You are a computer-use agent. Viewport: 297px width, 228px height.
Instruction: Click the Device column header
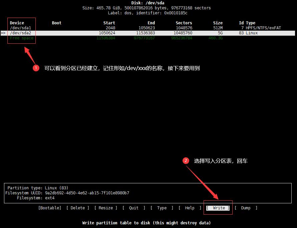tap(17, 23)
